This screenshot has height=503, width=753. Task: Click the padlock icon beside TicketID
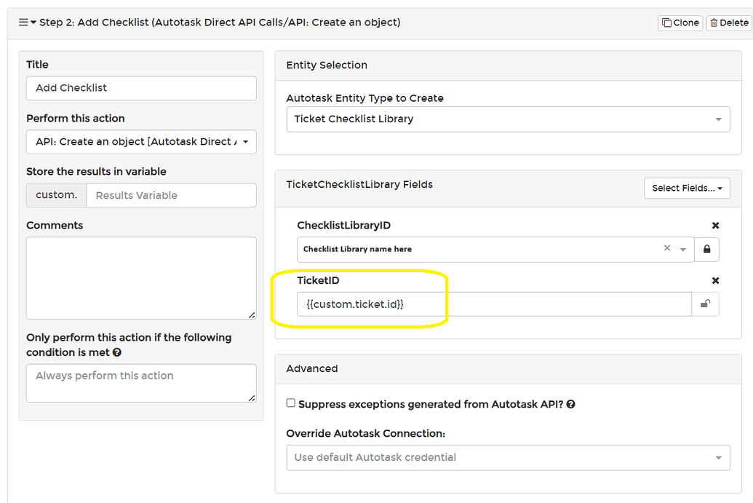coord(706,304)
